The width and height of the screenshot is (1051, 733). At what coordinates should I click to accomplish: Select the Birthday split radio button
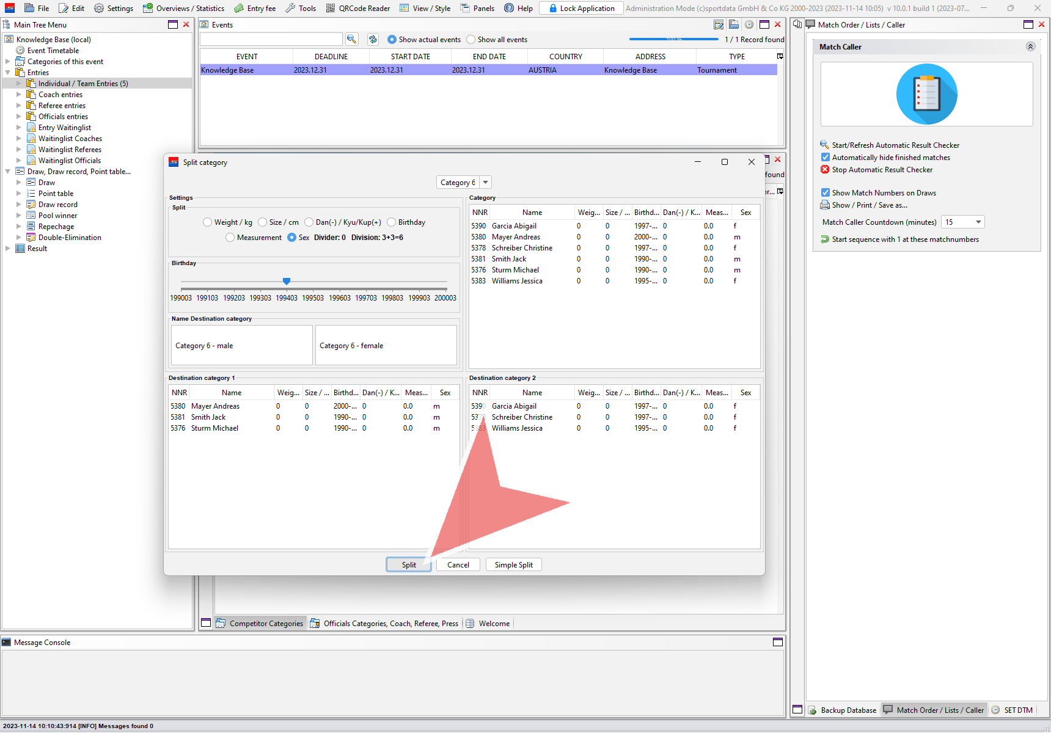[392, 222]
